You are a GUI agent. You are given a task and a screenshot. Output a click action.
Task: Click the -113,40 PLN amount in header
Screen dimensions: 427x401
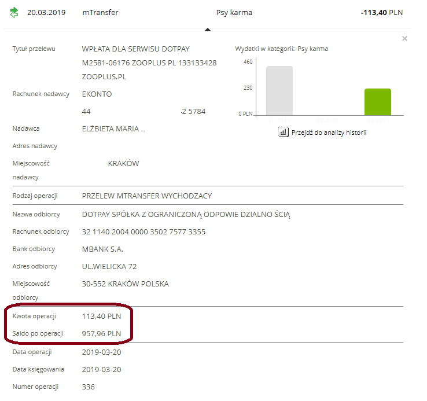coord(381,12)
